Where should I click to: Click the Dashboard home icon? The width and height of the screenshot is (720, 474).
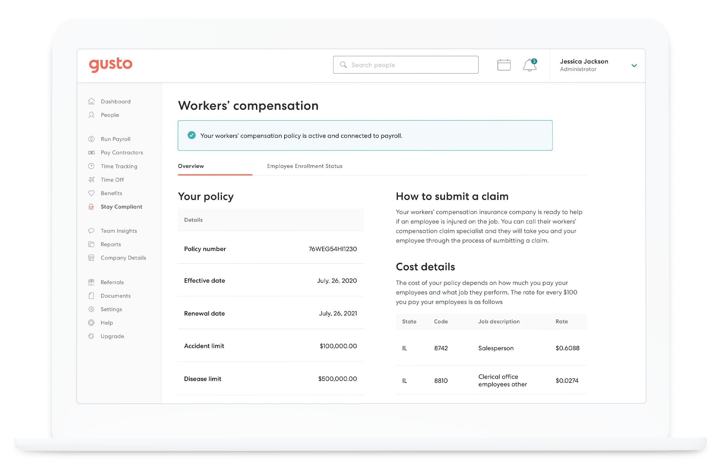point(91,101)
